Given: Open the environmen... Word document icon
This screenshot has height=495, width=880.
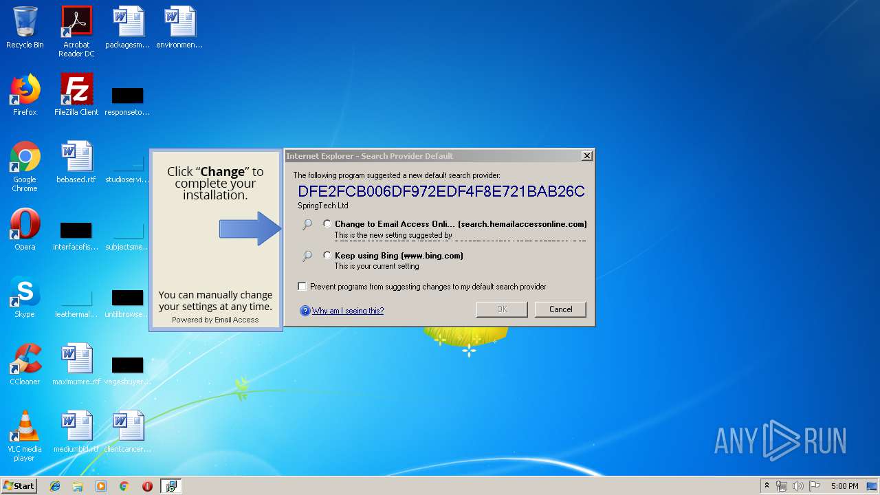Looking at the screenshot, I should point(179,27).
